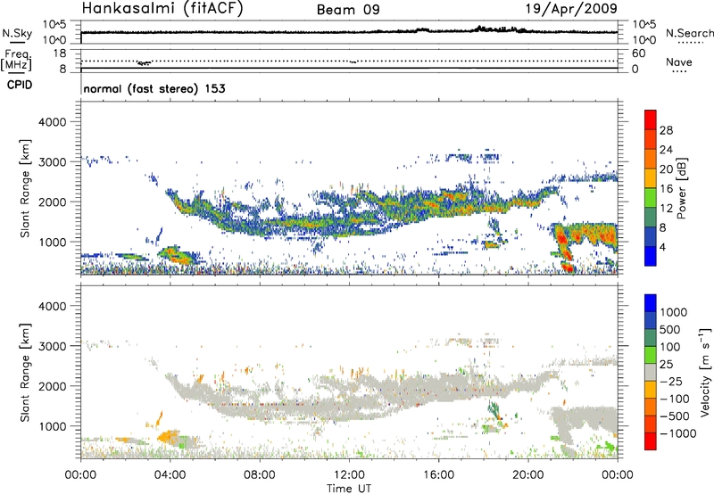
Task: Click the 08:00 time tick label
Action: click(x=260, y=475)
